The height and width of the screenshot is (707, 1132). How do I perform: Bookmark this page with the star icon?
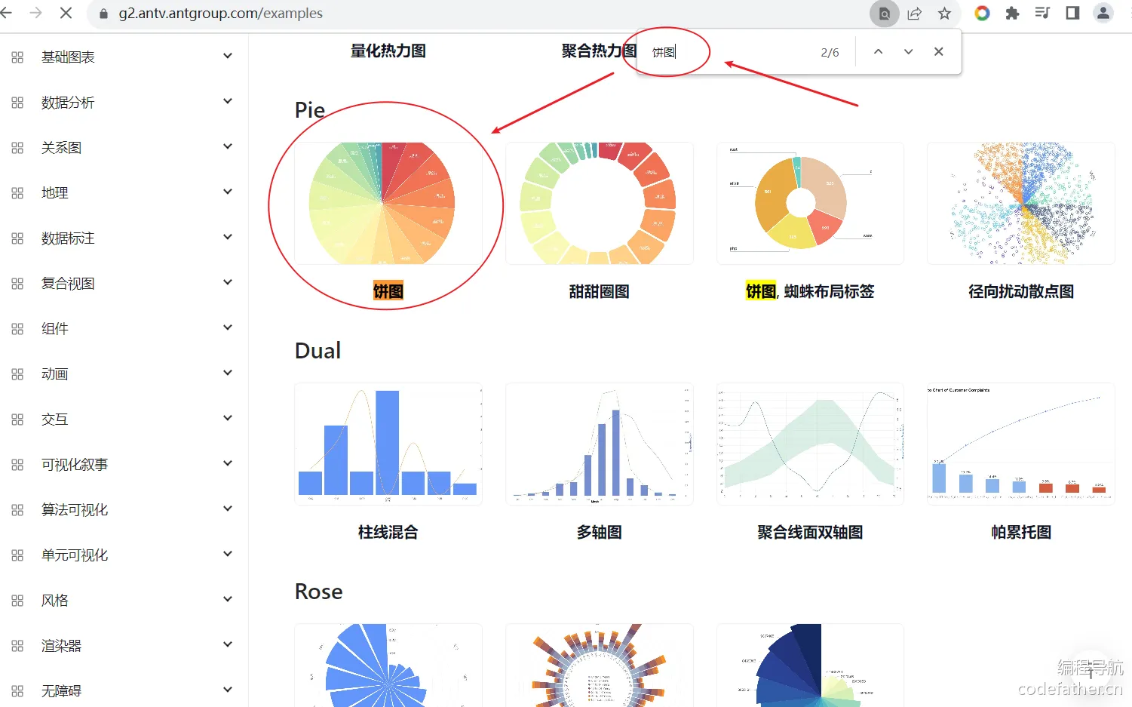[944, 13]
